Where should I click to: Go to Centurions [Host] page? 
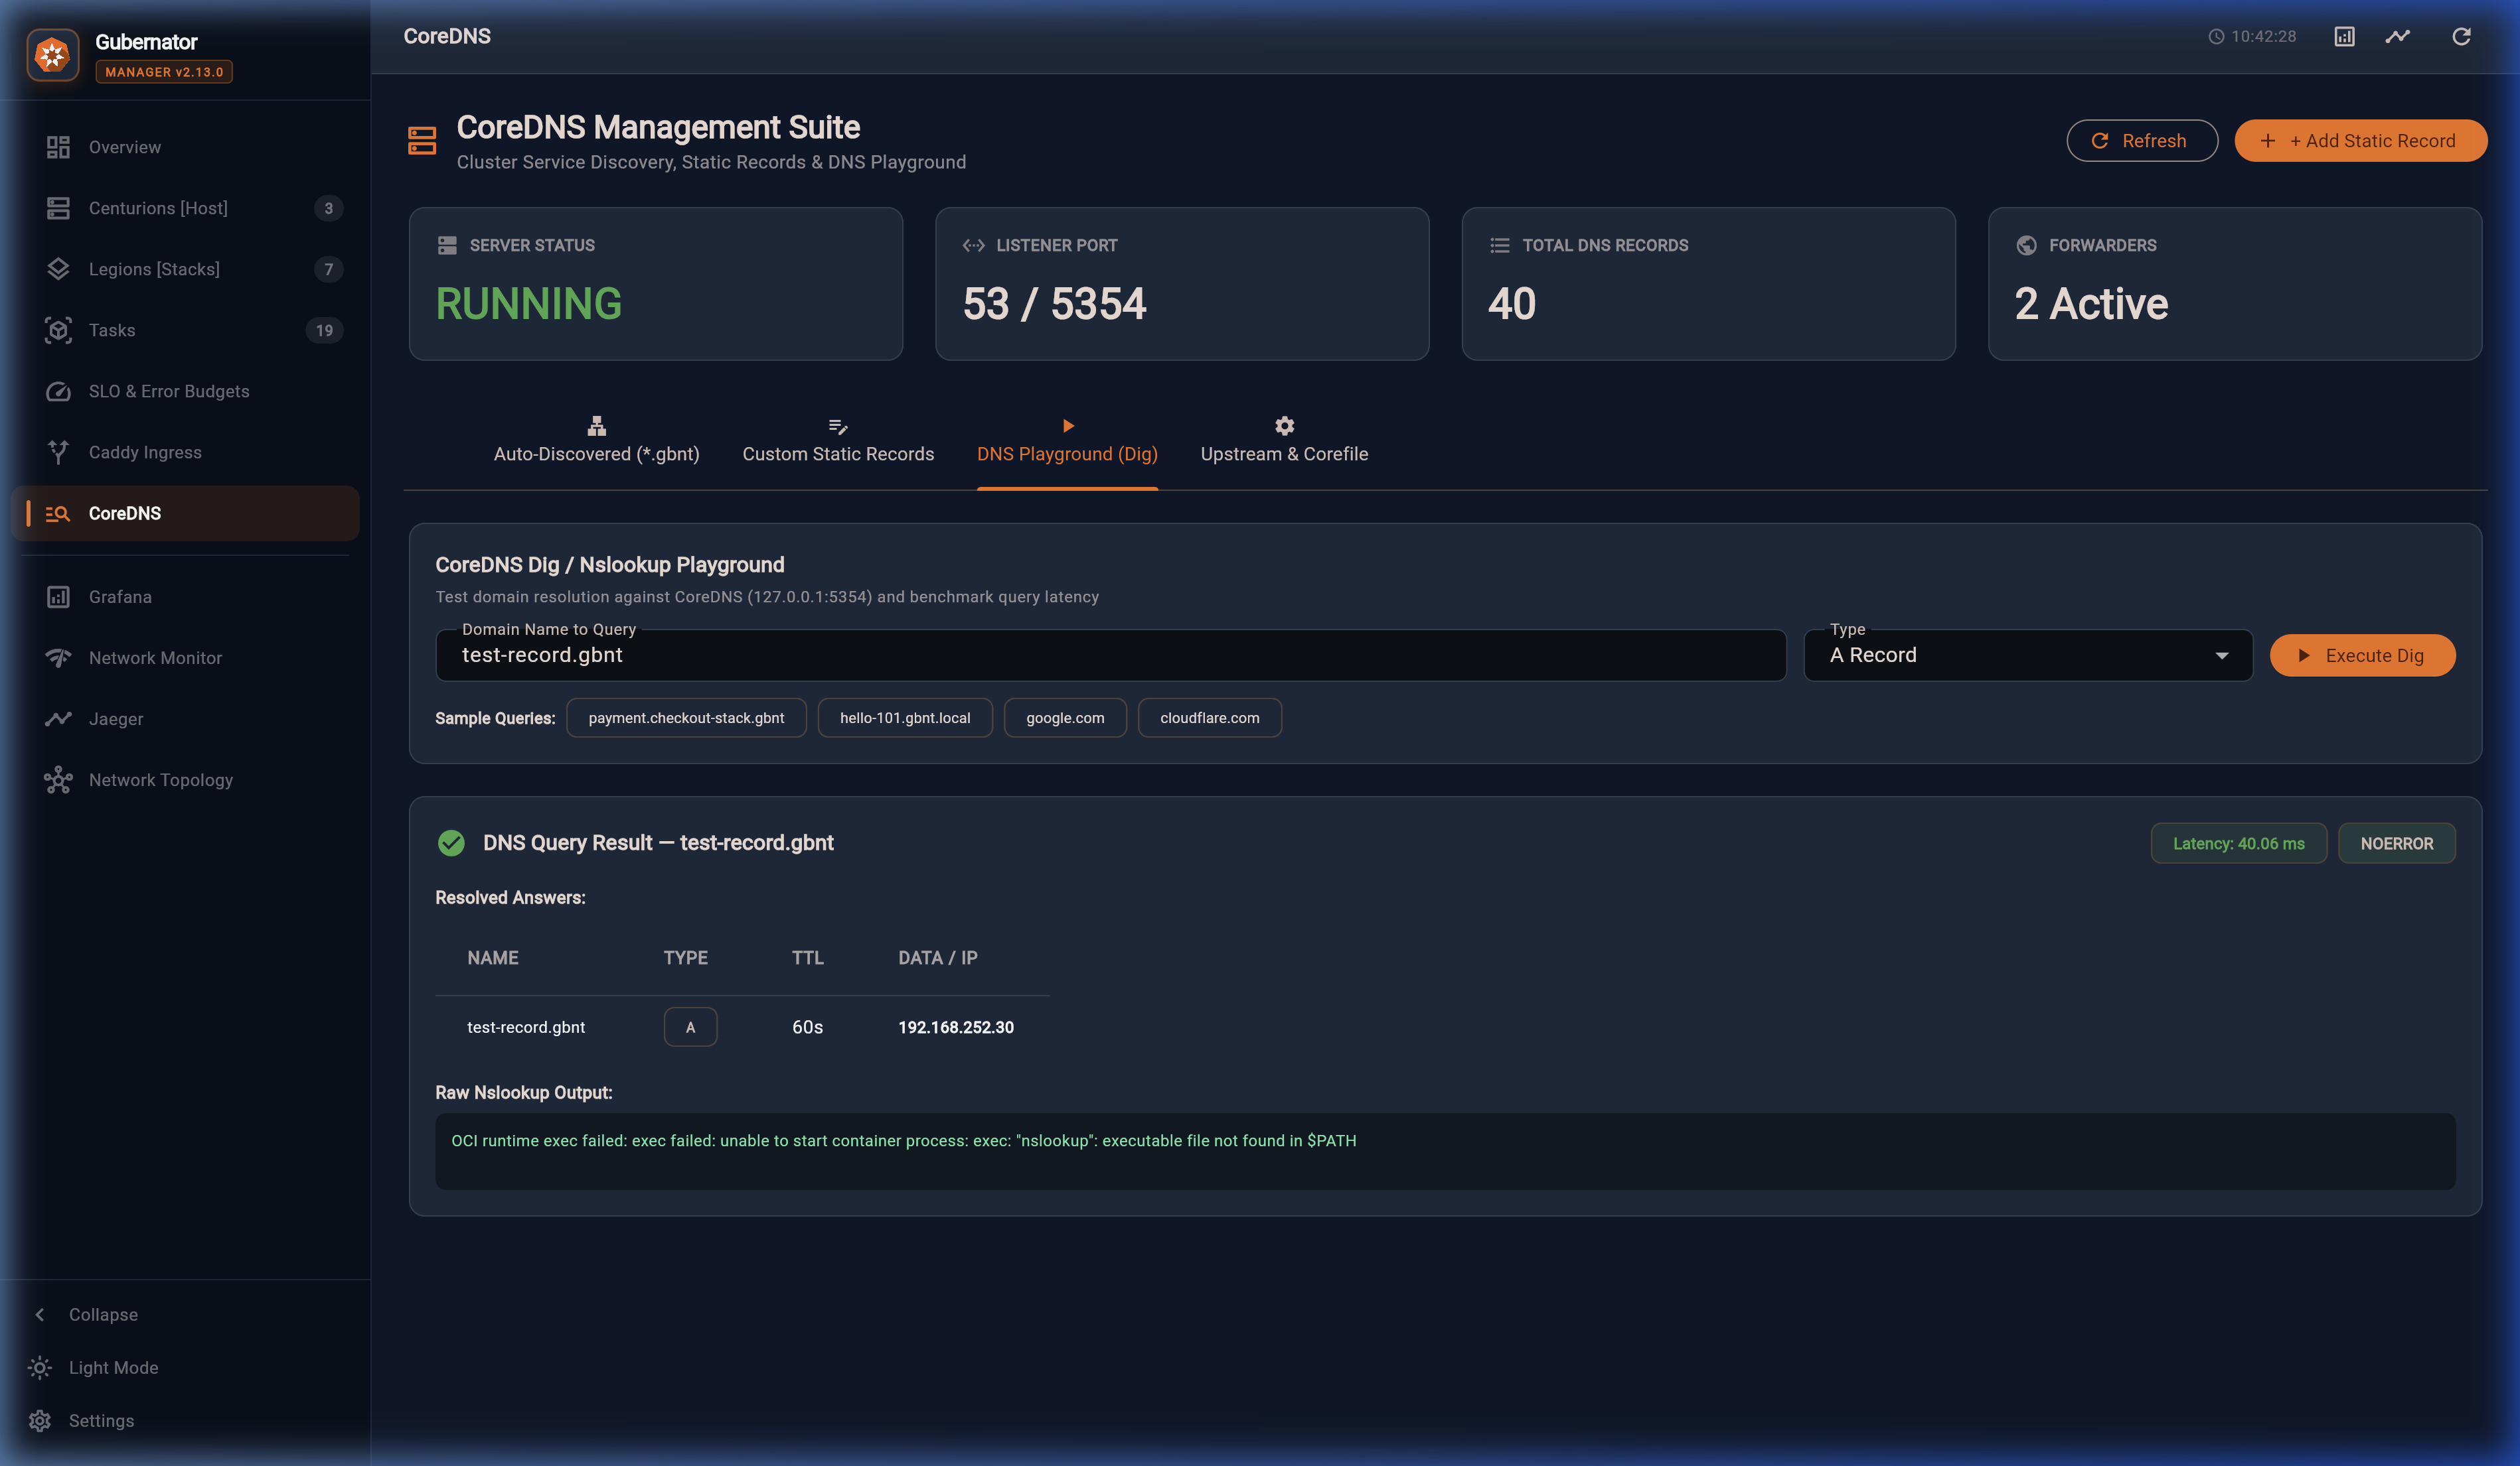[x=185, y=208]
